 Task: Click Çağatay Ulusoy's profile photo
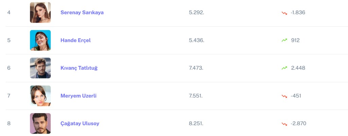click(40, 123)
